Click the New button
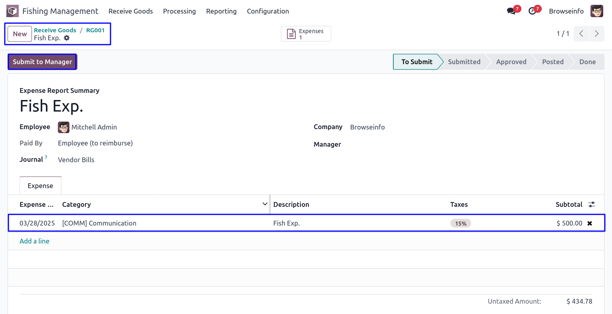Screen dimensions: 612x314 pyautogui.click(x=20, y=34)
